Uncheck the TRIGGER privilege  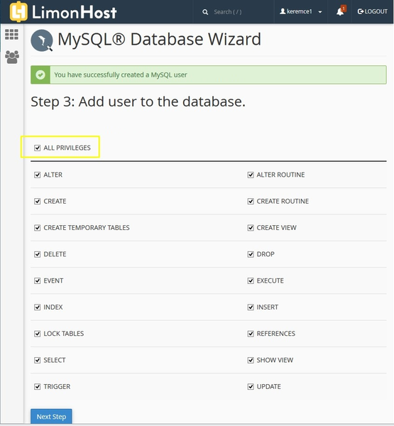(37, 387)
